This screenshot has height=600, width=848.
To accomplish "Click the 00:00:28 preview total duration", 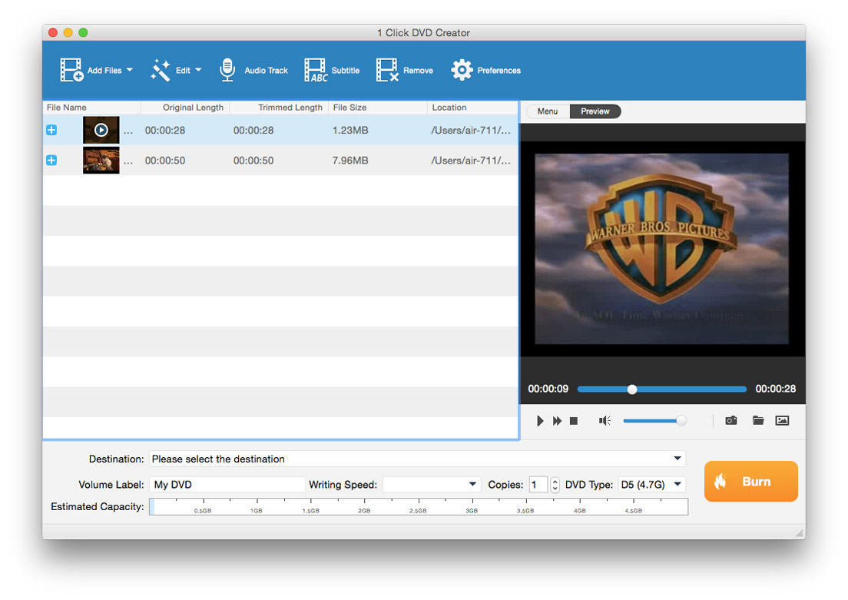I will [x=775, y=389].
